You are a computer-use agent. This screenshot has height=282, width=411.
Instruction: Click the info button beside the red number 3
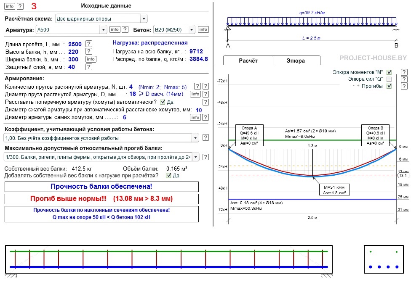point(10,6)
